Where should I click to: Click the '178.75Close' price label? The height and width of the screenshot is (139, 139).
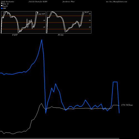(x=127, y=105)
